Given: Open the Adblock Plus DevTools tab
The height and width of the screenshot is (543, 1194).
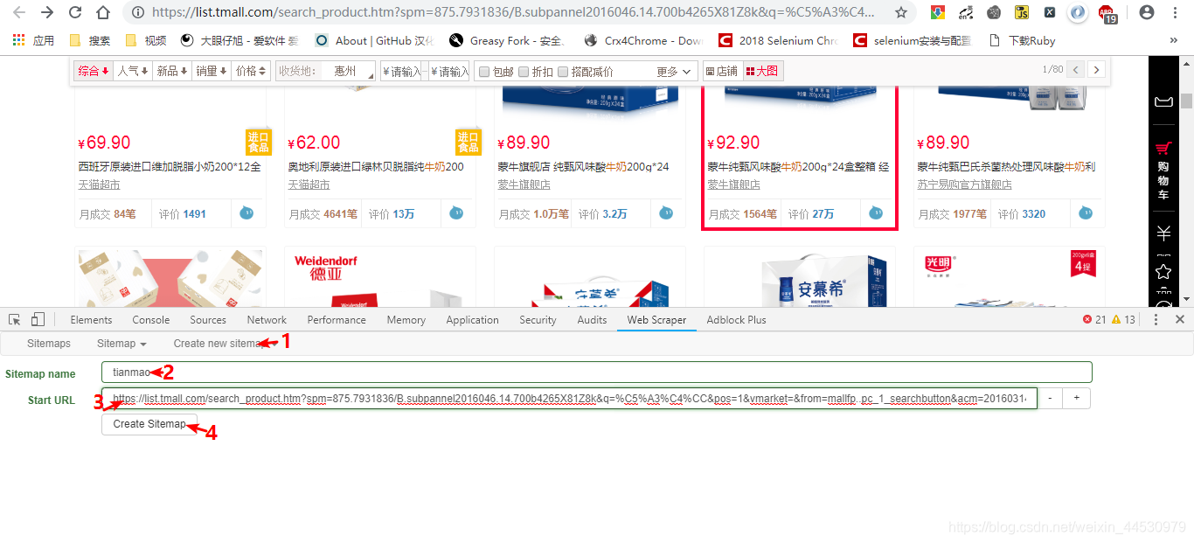Looking at the screenshot, I should (736, 320).
